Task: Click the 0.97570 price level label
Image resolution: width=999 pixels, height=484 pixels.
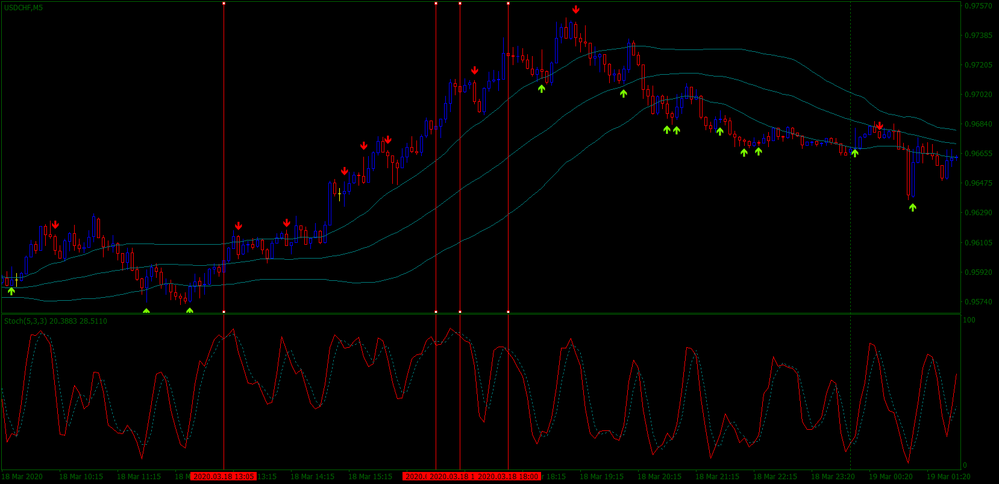Action: pos(979,6)
